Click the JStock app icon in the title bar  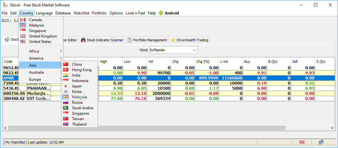click(x=5, y=5)
